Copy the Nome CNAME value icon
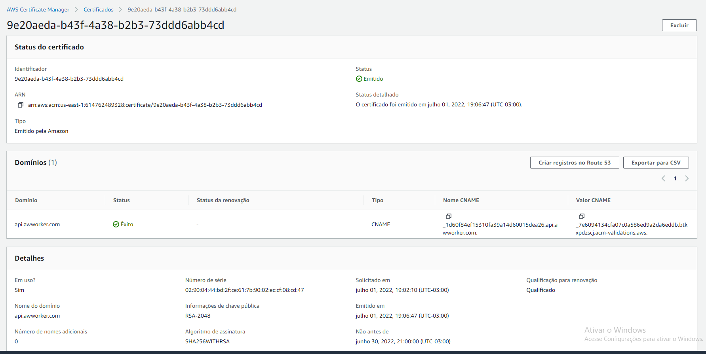 [448, 216]
